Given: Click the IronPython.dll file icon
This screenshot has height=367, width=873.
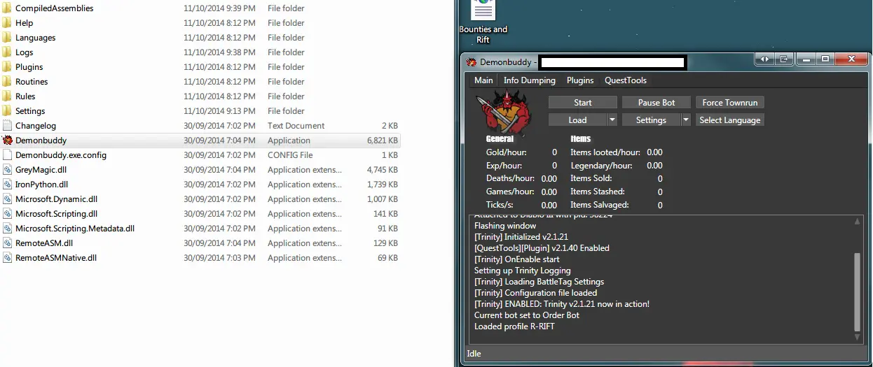Looking at the screenshot, I should 8,185.
